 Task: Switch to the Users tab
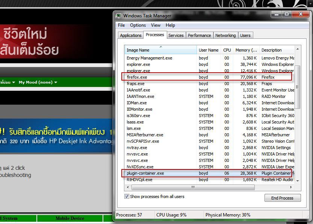tap(245, 35)
